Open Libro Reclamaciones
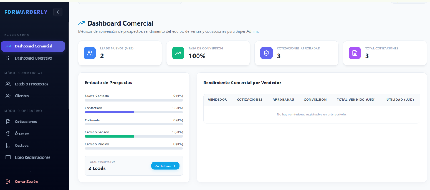430x190 pixels. [33, 157]
